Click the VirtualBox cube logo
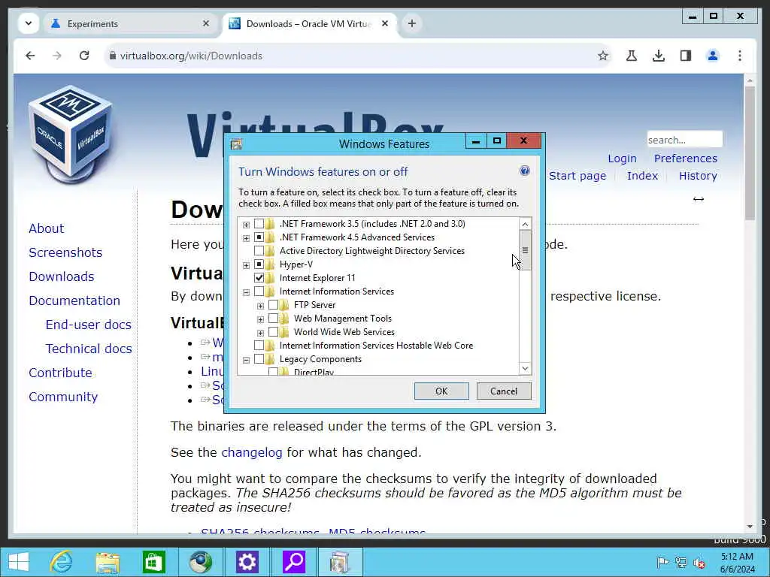770x577 pixels. 71,134
